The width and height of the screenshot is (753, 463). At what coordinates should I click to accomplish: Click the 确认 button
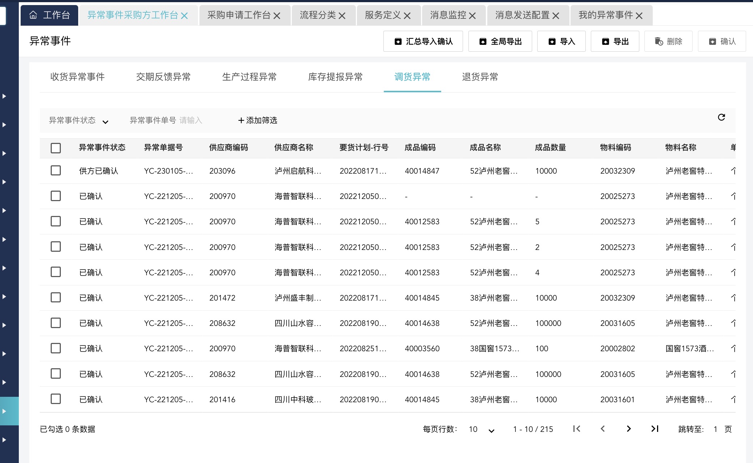[722, 41]
